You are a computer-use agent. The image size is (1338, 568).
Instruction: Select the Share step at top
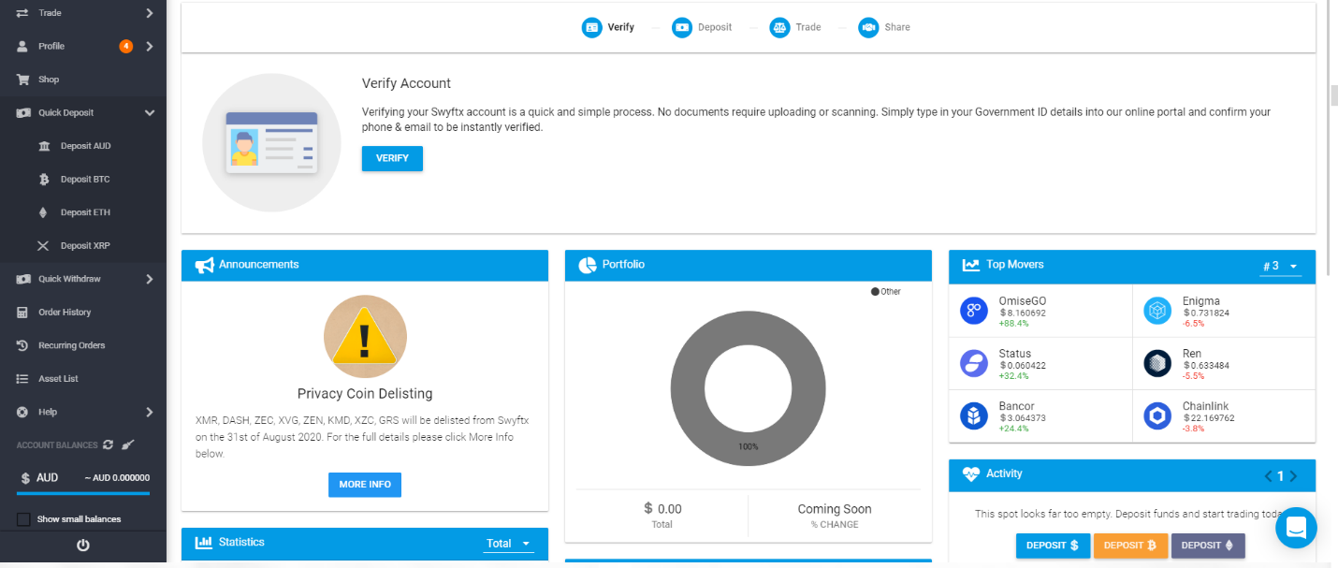884,27
